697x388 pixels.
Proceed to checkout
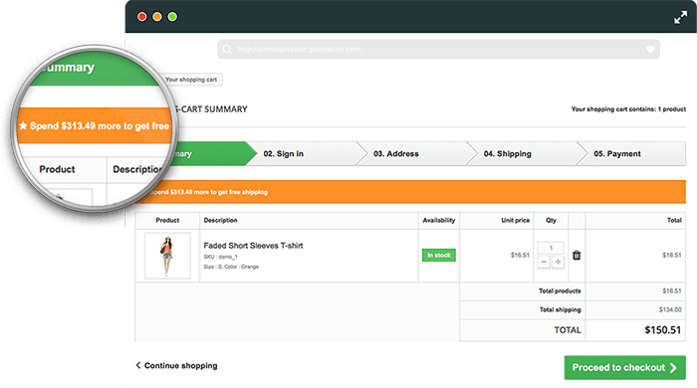[x=624, y=367]
